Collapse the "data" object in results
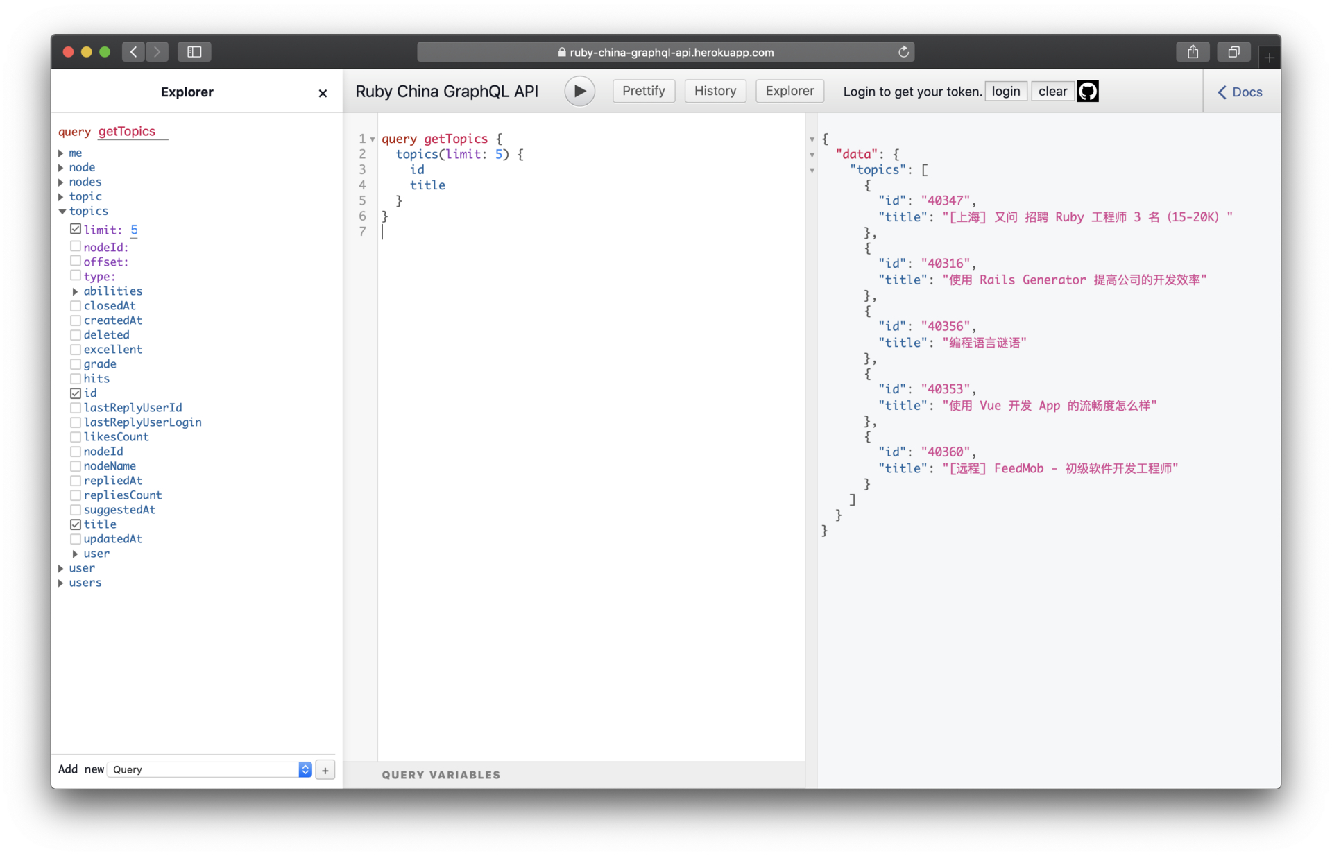This screenshot has width=1332, height=856. point(812,155)
